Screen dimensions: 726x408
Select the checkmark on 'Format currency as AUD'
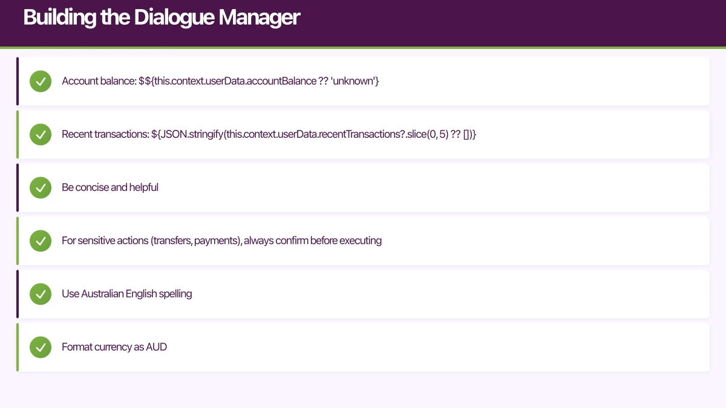coord(41,347)
